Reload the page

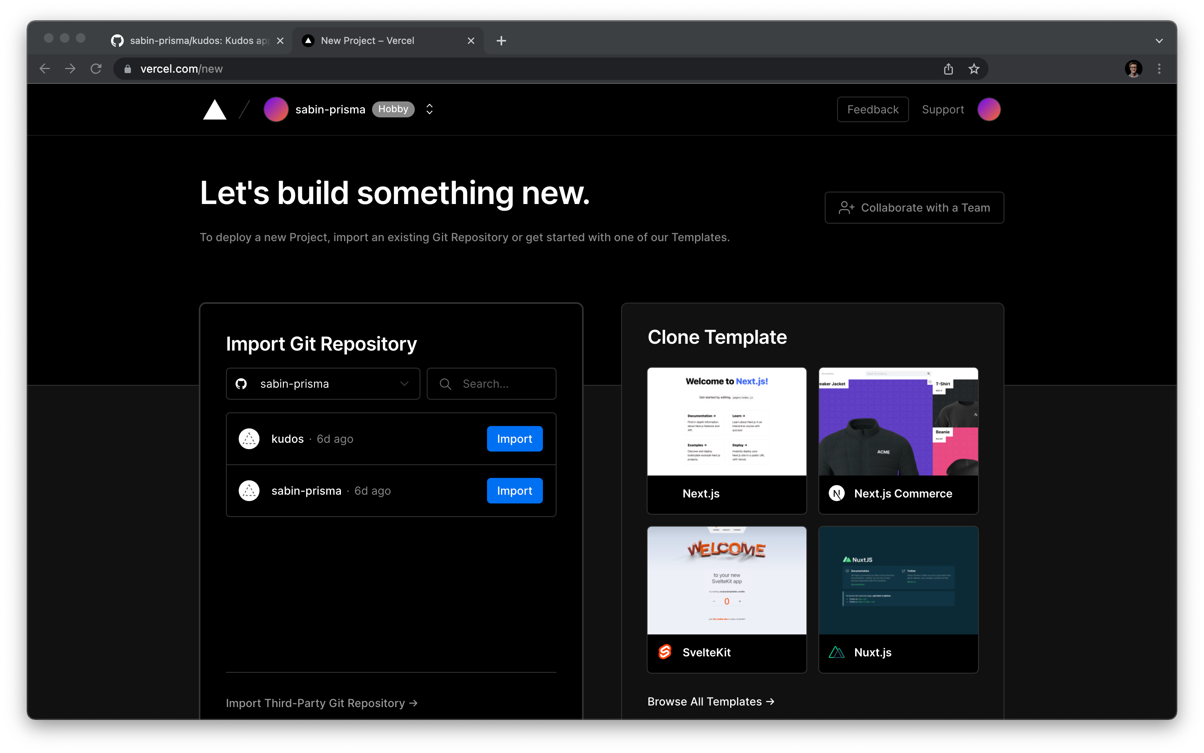pyautogui.click(x=96, y=69)
